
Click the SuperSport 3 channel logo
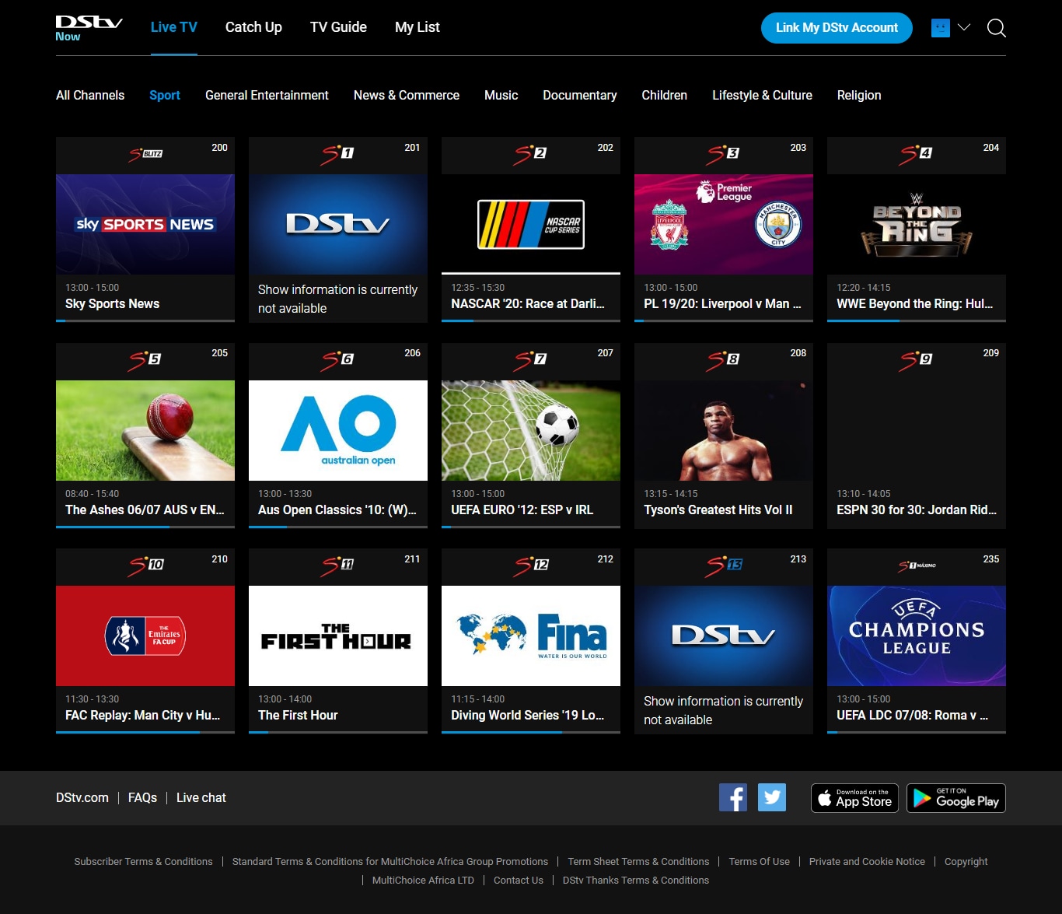[x=723, y=154]
